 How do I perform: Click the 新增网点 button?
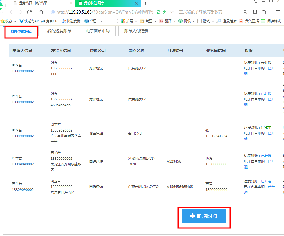click(204, 216)
